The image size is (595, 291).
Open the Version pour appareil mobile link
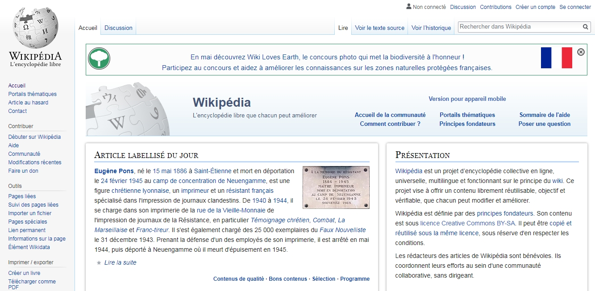pyautogui.click(x=467, y=99)
